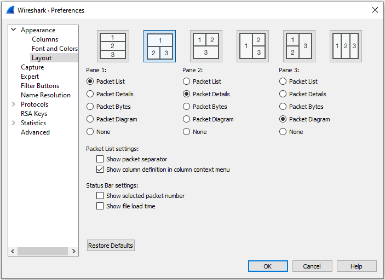The image size is (385, 280).
Task: Click the Wireshark shark fin title icon
Action: click(10, 10)
